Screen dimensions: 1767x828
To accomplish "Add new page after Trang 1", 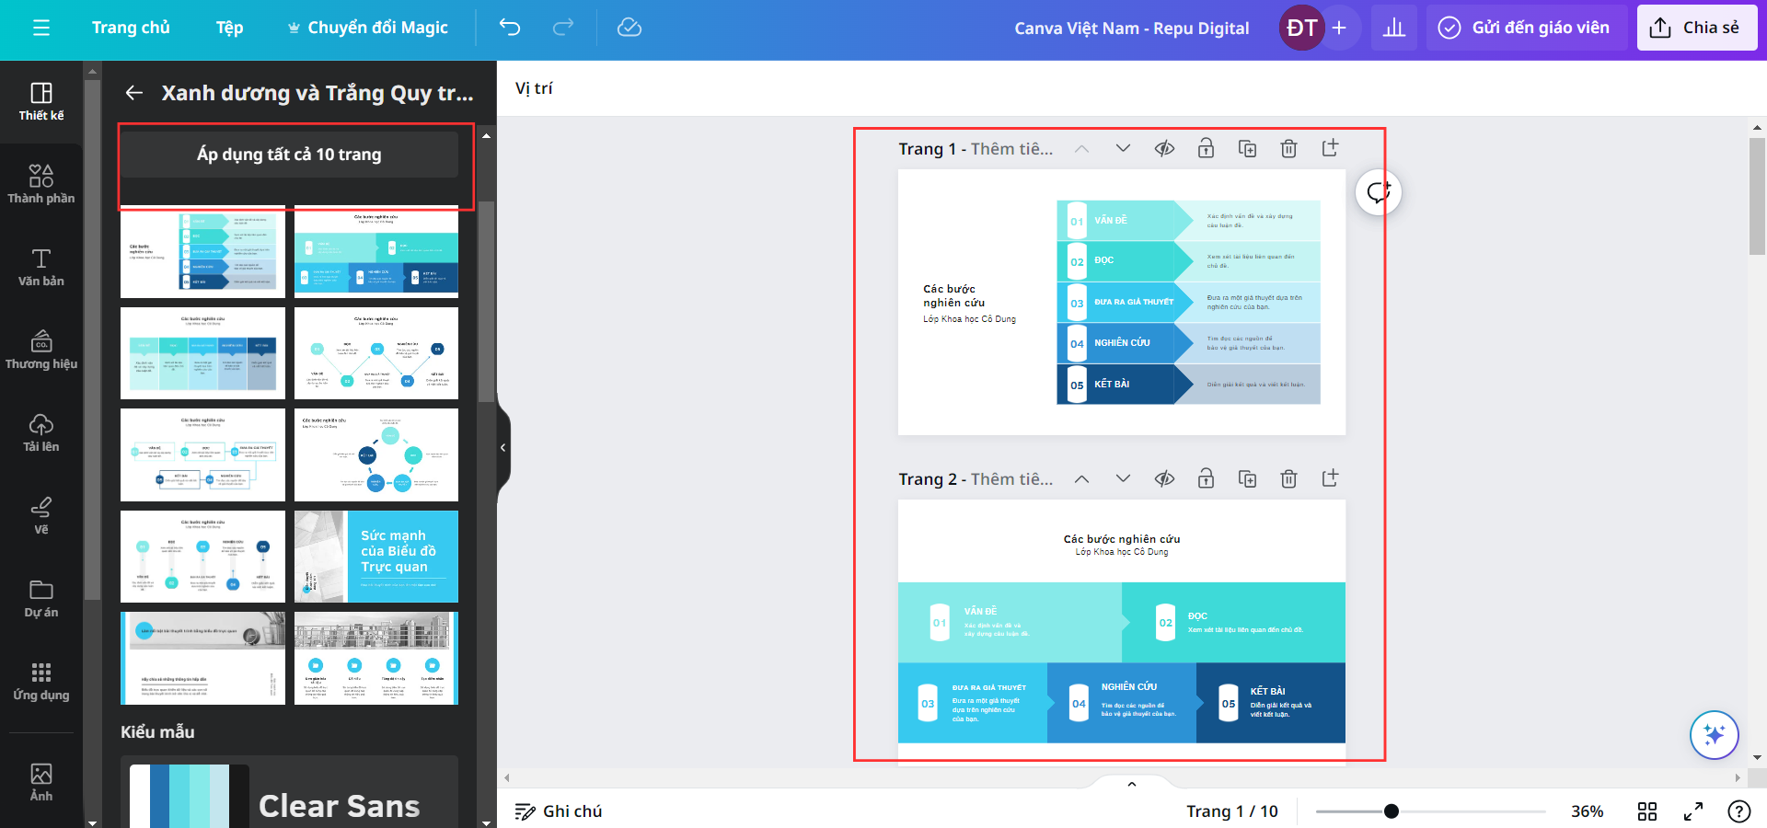I will tap(1330, 148).
